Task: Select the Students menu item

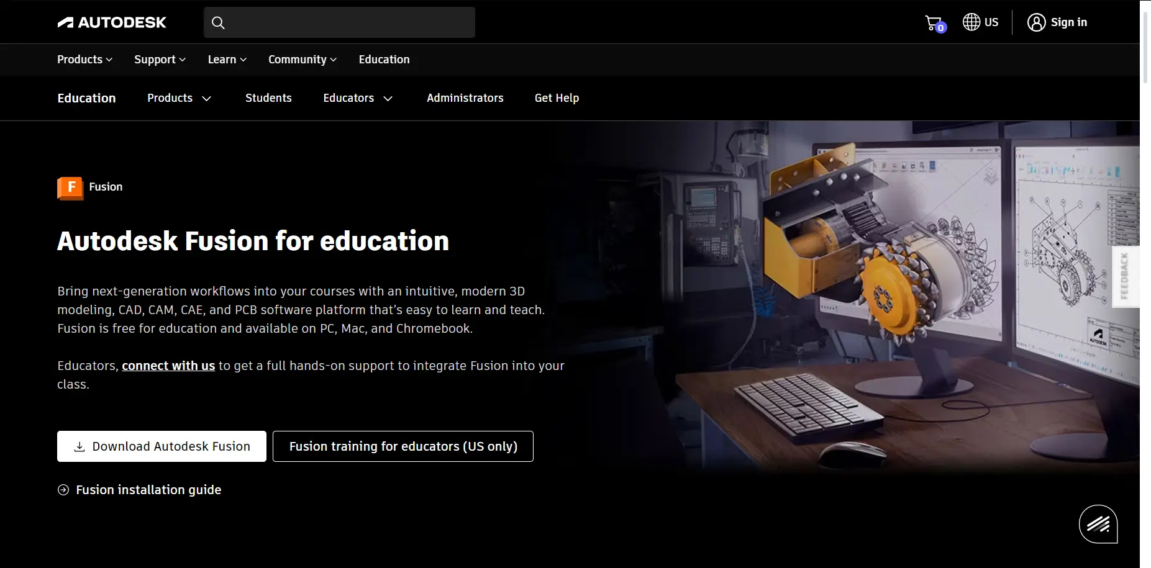Action: 268,98
